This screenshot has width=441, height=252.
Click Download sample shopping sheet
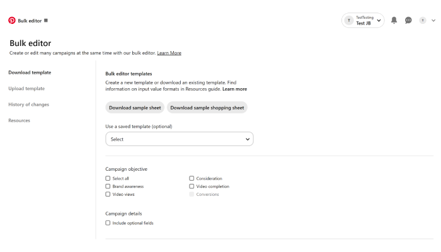pos(207,108)
